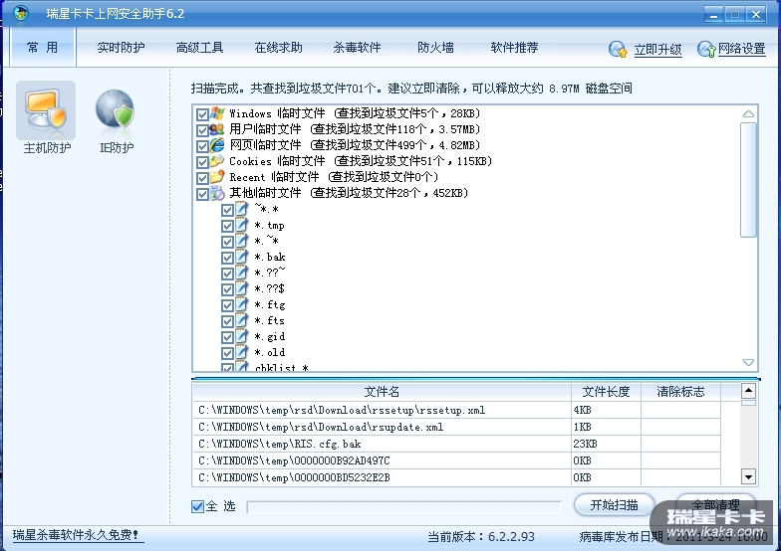Open the IE防护 globe shield icon
Screen dimensions: 781x551
point(116,109)
